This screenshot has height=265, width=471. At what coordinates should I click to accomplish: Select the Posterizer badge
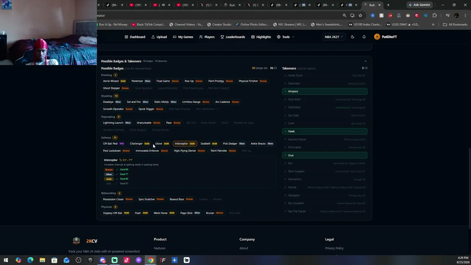click(x=141, y=81)
